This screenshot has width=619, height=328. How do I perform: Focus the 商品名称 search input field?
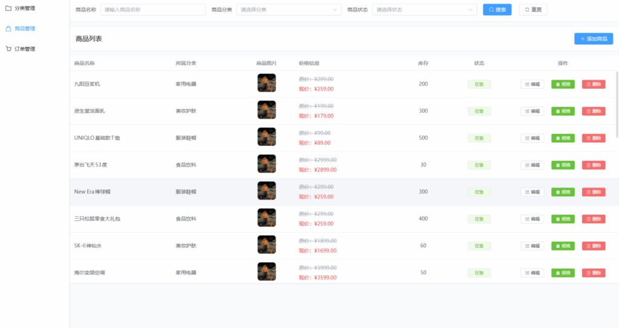pyautogui.click(x=153, y=10)
